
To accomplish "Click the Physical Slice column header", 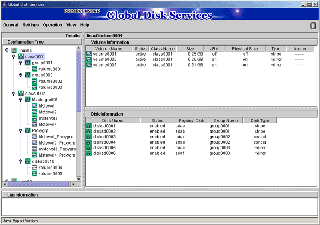I will click(x=245, y=48).
